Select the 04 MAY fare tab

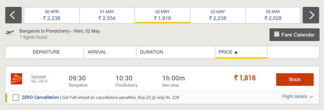pos(273,15)
